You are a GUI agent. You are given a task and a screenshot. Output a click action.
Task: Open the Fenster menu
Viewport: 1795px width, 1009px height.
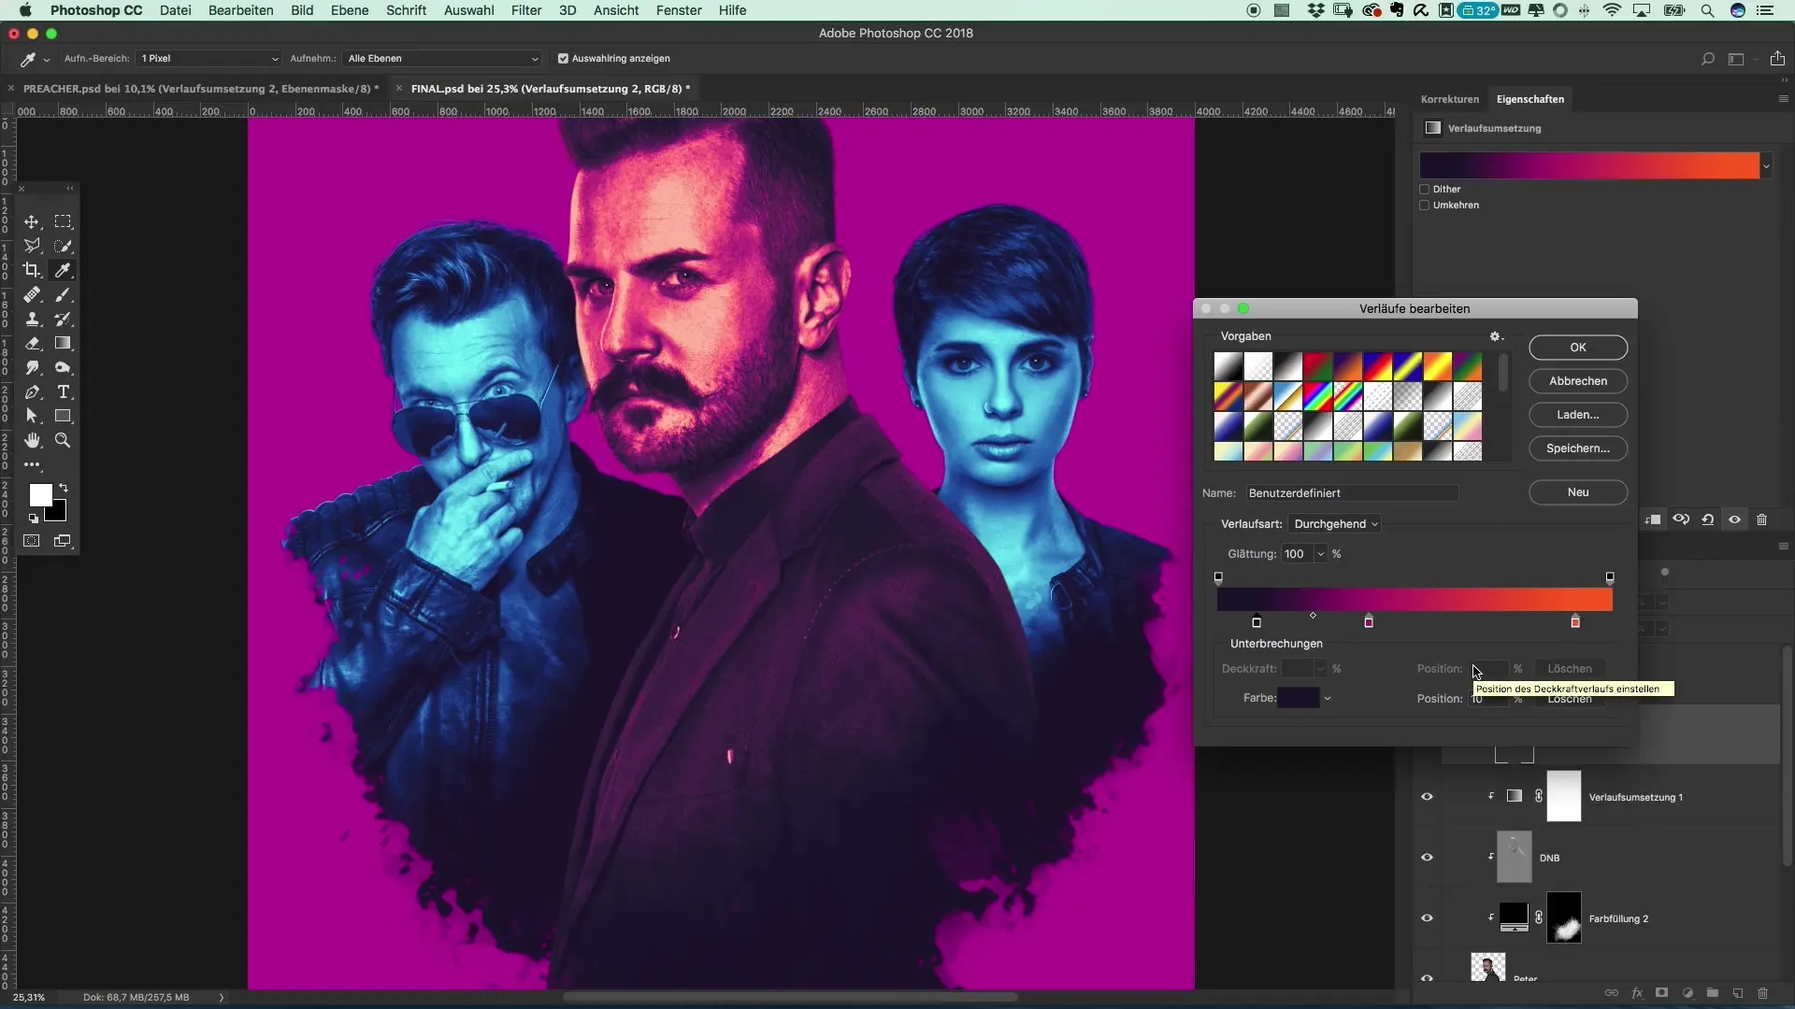click(x=679, y=10)
